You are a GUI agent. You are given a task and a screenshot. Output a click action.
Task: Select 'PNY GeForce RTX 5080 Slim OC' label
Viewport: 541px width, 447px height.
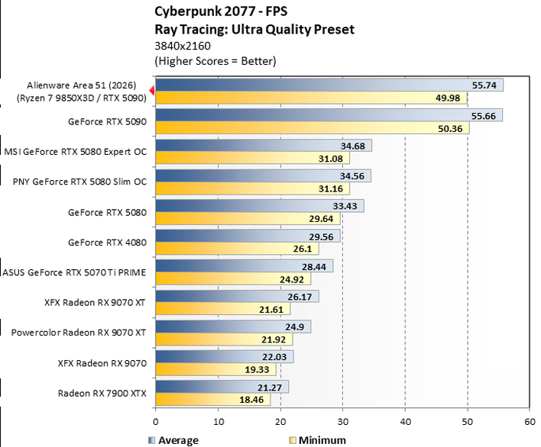[79, 182]
